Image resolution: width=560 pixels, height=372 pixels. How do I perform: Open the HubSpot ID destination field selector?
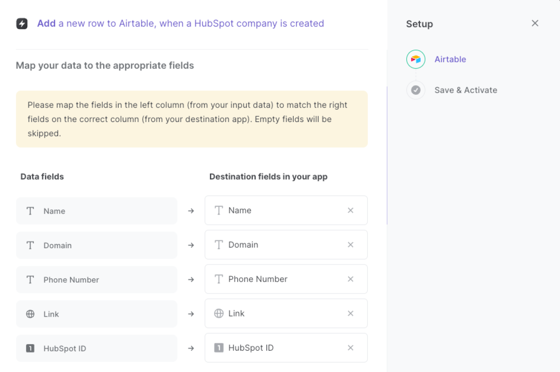click(286, 348)
